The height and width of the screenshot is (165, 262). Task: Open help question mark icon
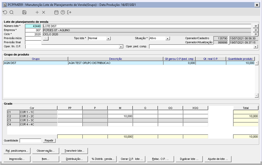[x=63, y=12]
